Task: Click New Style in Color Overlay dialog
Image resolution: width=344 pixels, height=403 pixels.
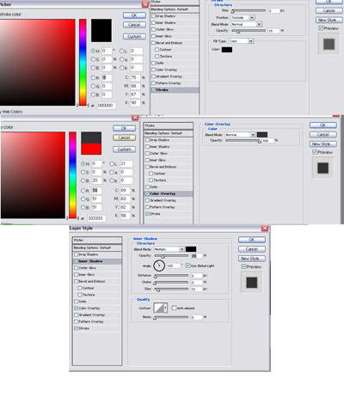Action: (x=322, y=143)
